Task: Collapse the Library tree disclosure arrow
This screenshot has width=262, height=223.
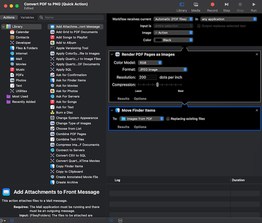Action: pyautogui.click(x=3, y=27)
